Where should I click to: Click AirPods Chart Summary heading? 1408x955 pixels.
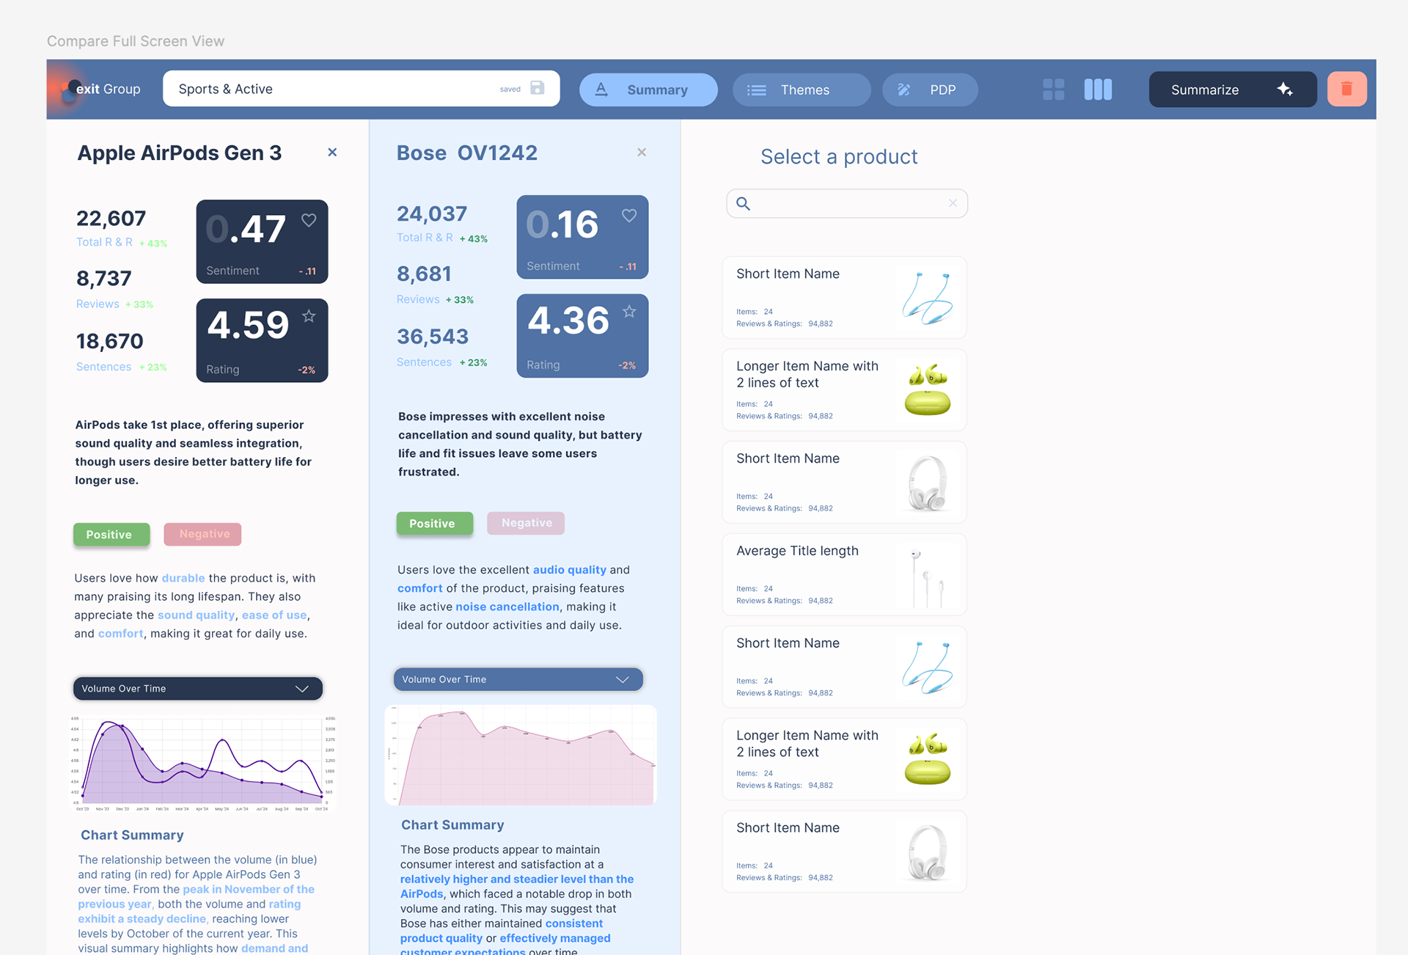(x=132, y=835)
